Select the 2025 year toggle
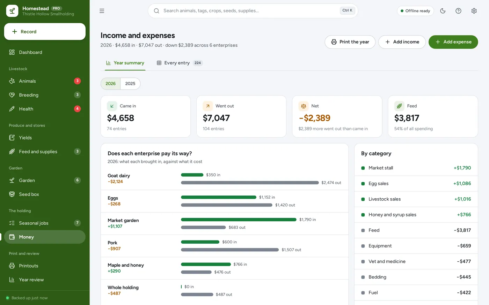 [130, 84]
